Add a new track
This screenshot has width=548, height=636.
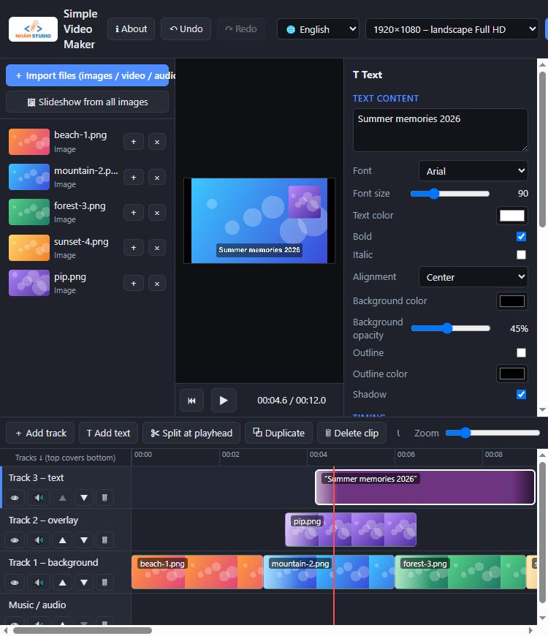click(40, 434)
